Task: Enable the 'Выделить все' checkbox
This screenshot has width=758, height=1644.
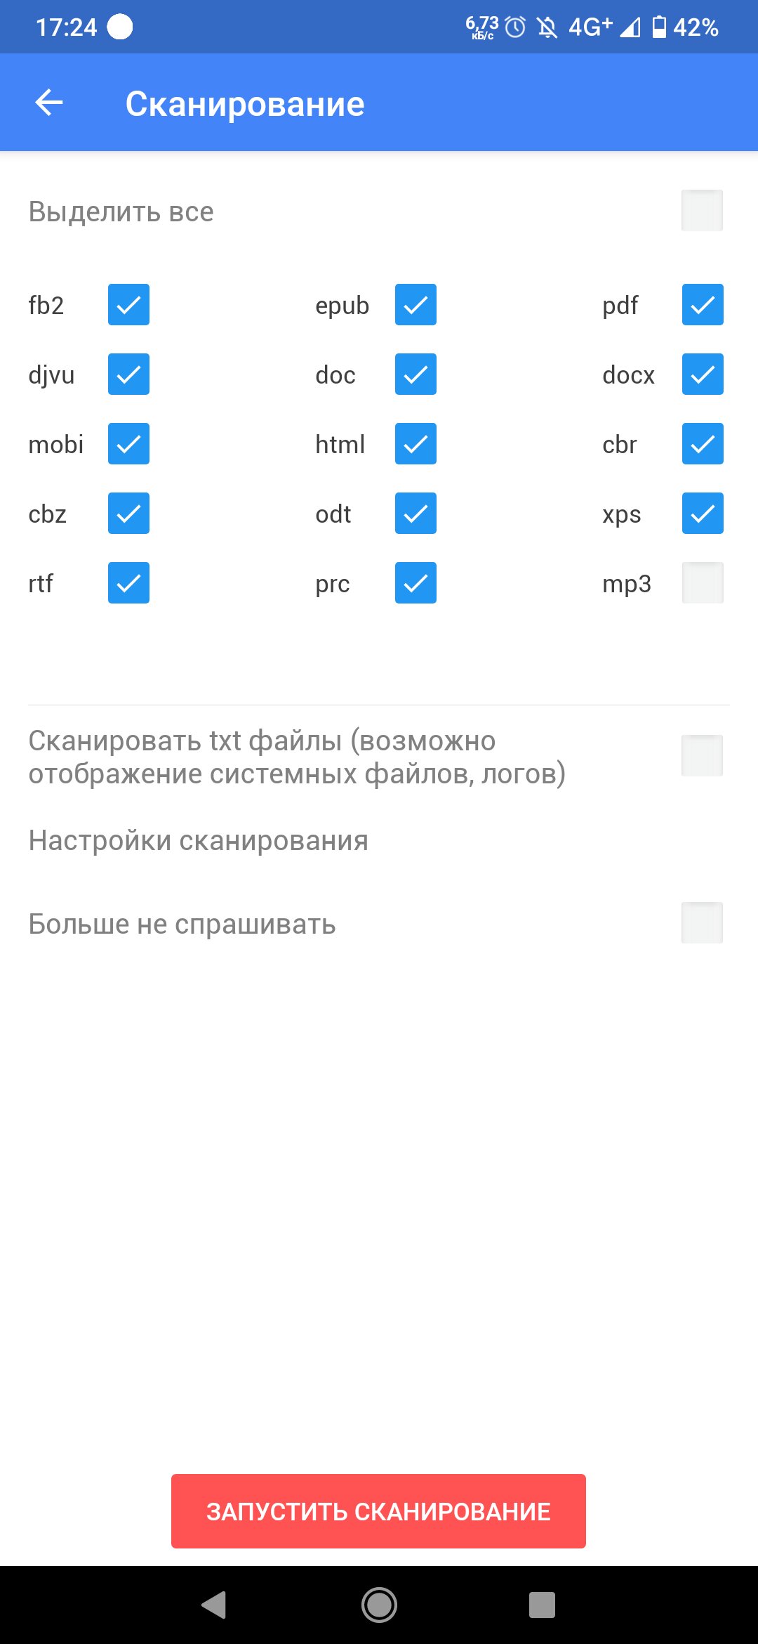Action: 703,211
